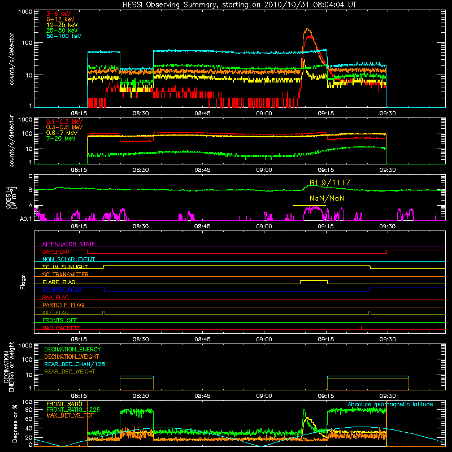This screenshot has height=452, width=452.
Task: Select the ECLIPSE_FLAG label
Action: 62,290
